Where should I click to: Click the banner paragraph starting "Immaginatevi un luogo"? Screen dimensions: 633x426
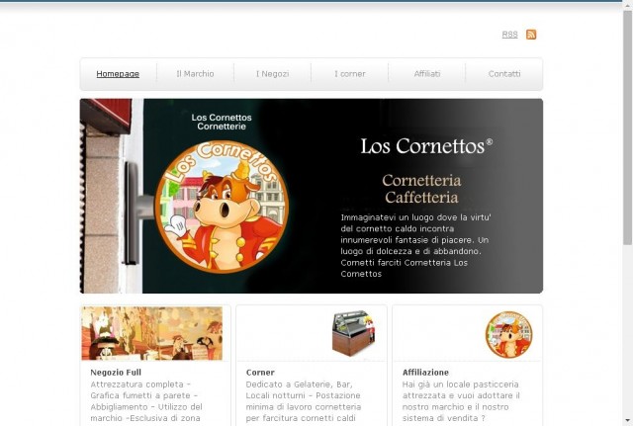click(415, 246)
